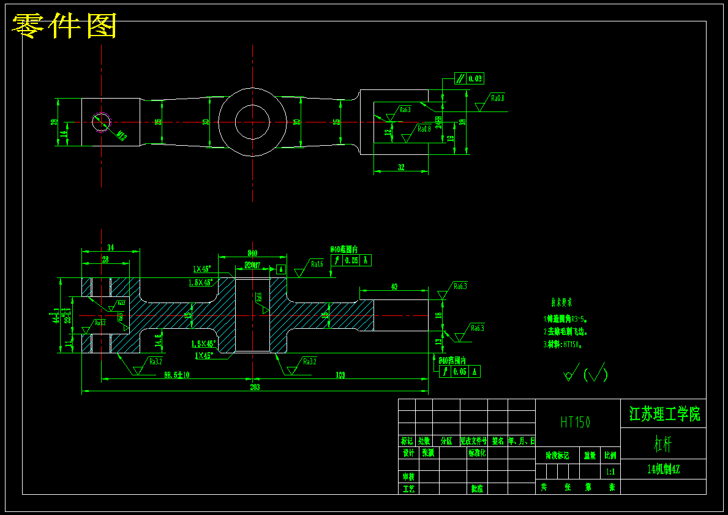Click the 重量 header cell
Viewport: 728px width, 515px height.
(590, 456)
